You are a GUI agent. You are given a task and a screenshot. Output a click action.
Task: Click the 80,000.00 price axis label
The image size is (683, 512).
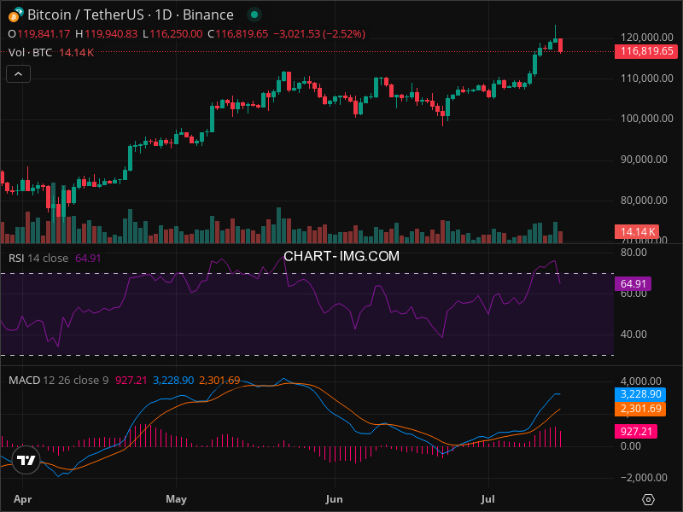pos(644,201)
